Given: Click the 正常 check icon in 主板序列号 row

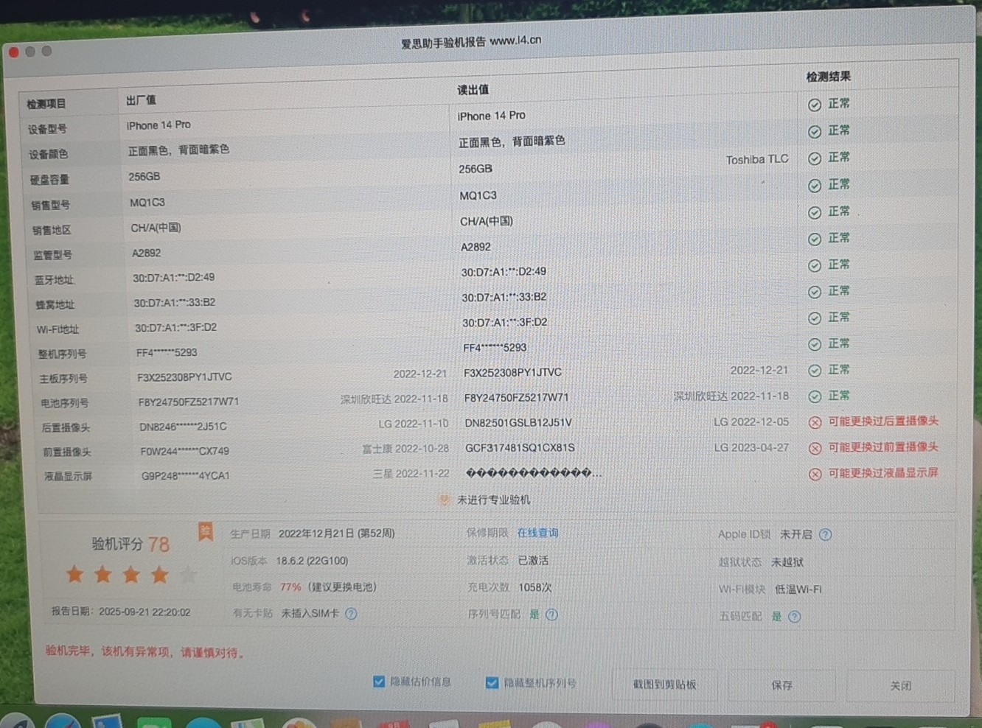Looking at the screenshot, I should 815,371.
